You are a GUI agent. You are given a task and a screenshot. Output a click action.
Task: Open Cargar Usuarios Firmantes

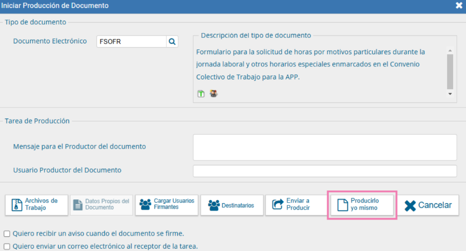167,205
